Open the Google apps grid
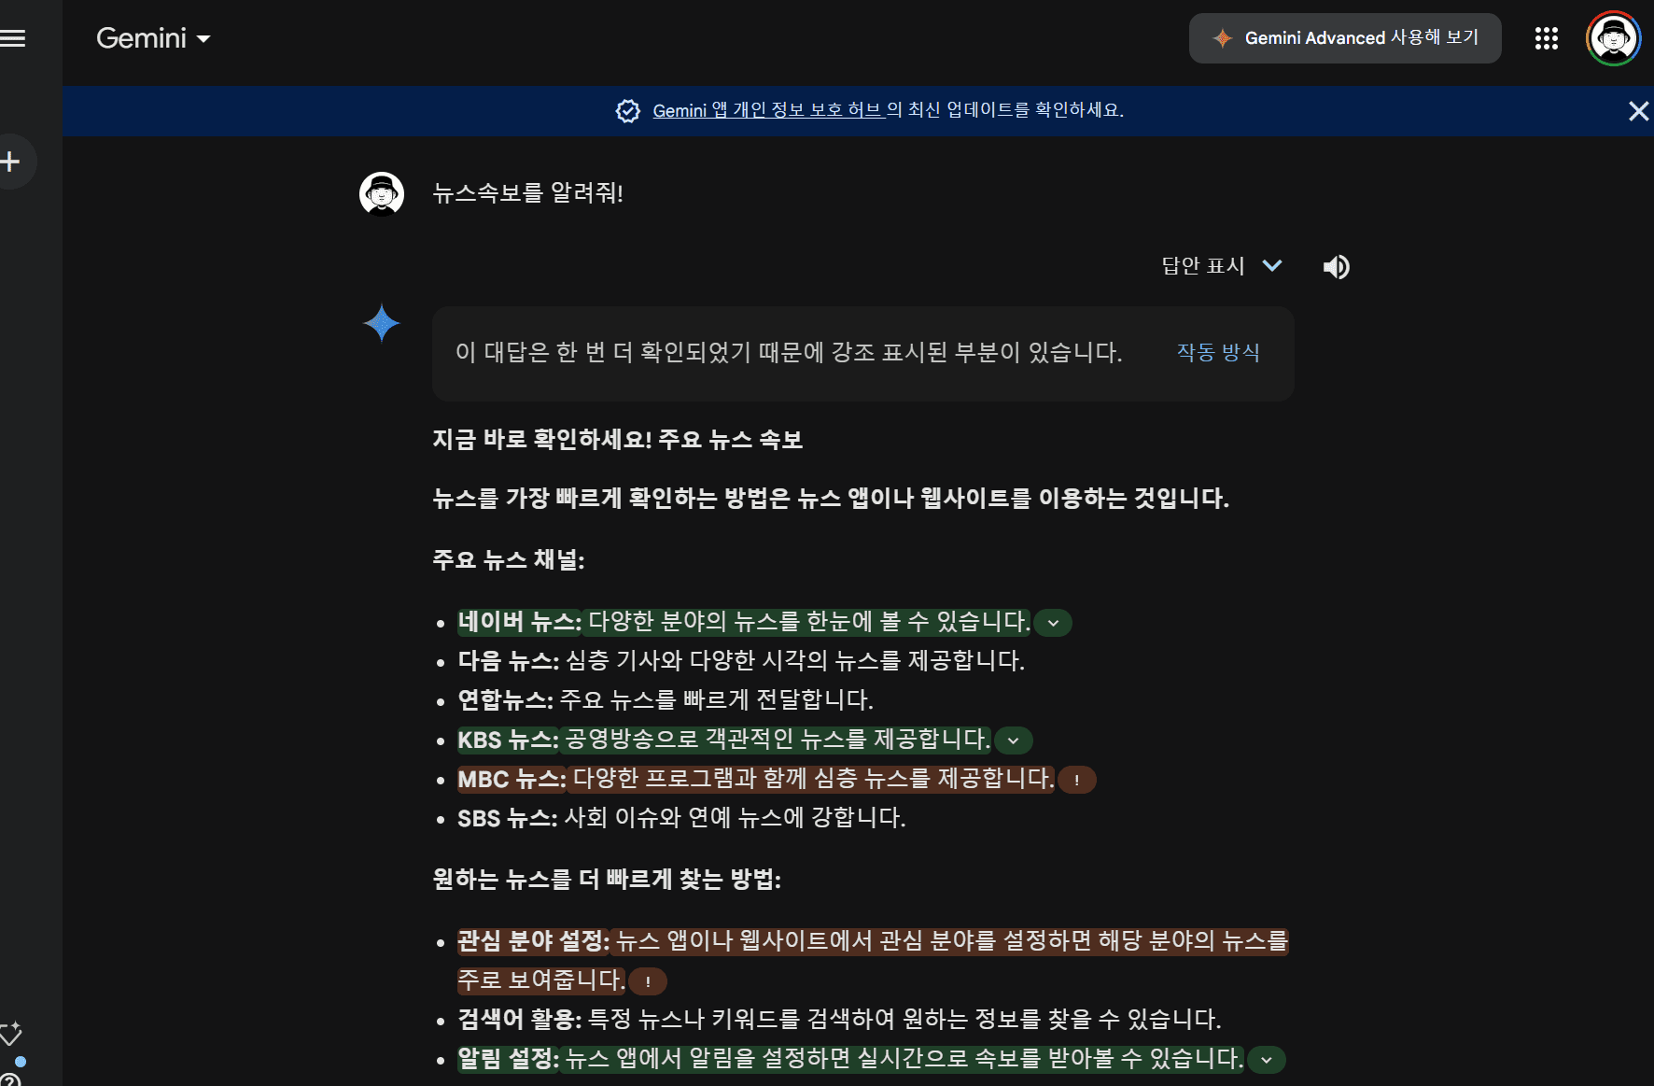Screen dimensions: 1654x1086 (x=1546, y=38)
